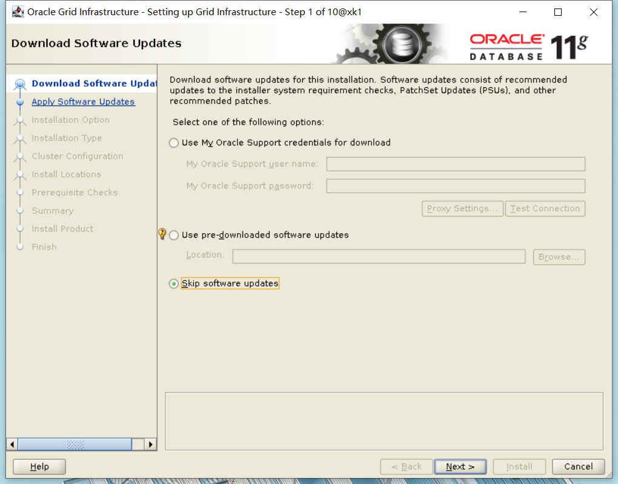The height and width of the screenshot is (484, 618).
Task: Click Test Connection button
Action: 545,208
